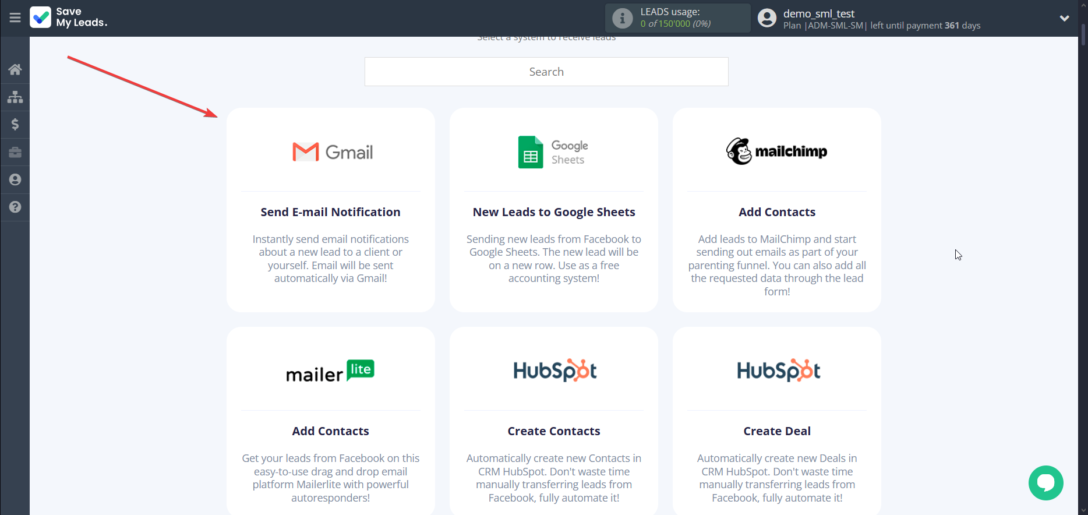Select HubSpot Create Contacts card

click(x=553, y=419)
